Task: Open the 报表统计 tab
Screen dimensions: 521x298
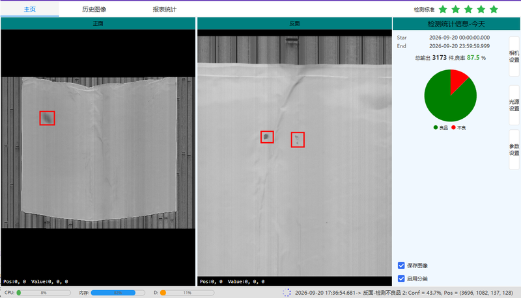Action: 165,9
